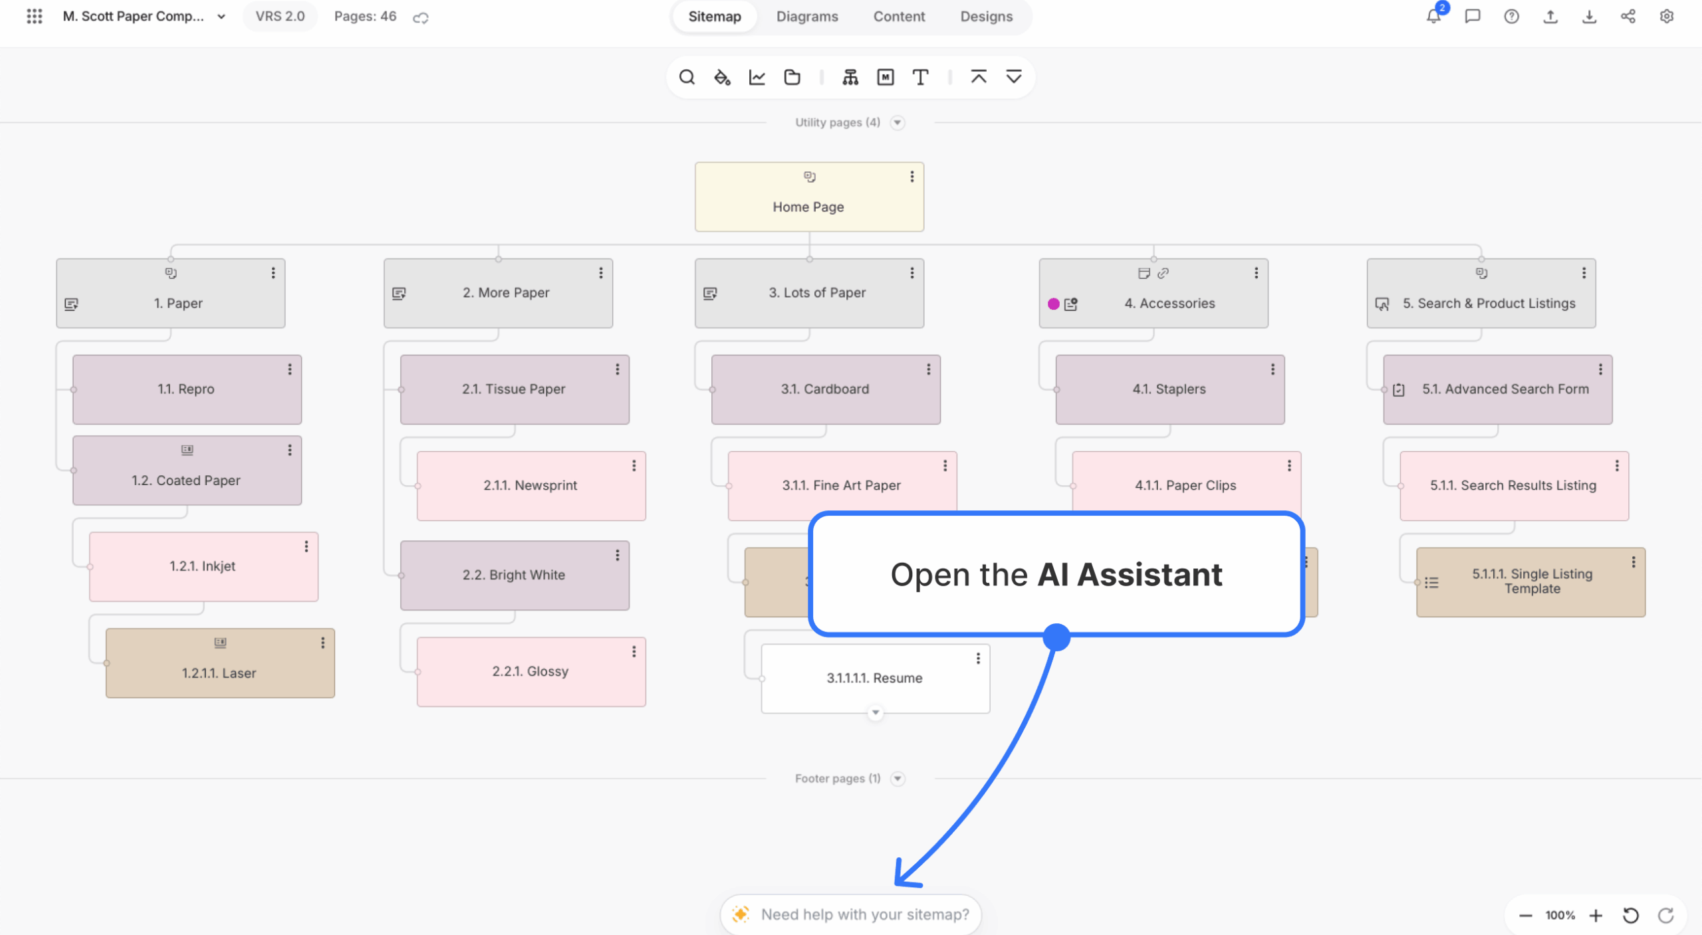The height and width of the screenshot is (935, 1702).
Task: Select the Home Page card
Action: [x=809, y=197]
